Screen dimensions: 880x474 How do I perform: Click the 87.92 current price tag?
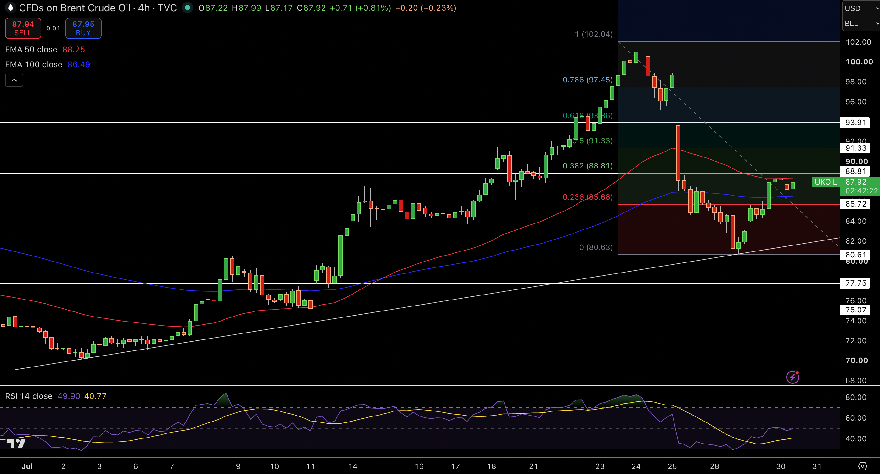[x=856, y=182]
